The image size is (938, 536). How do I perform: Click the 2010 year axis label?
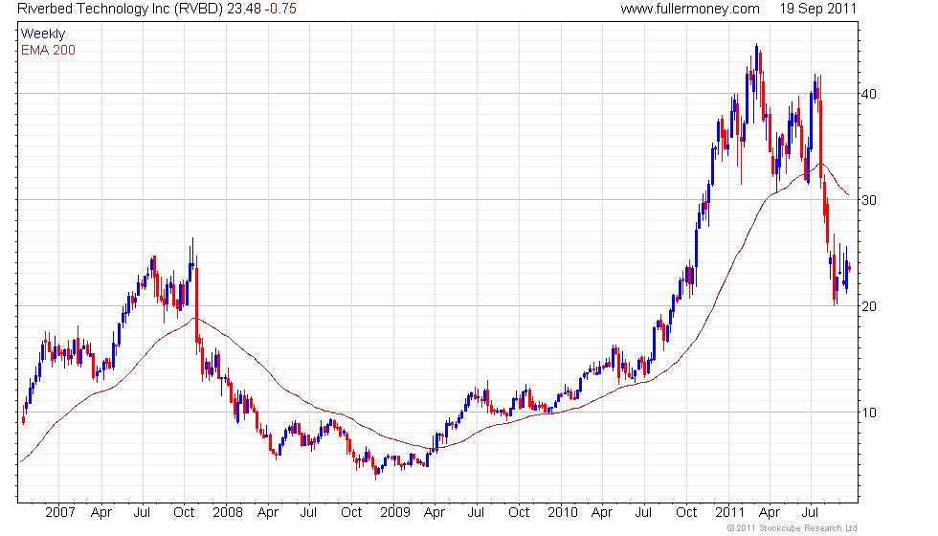click(563, 512)
